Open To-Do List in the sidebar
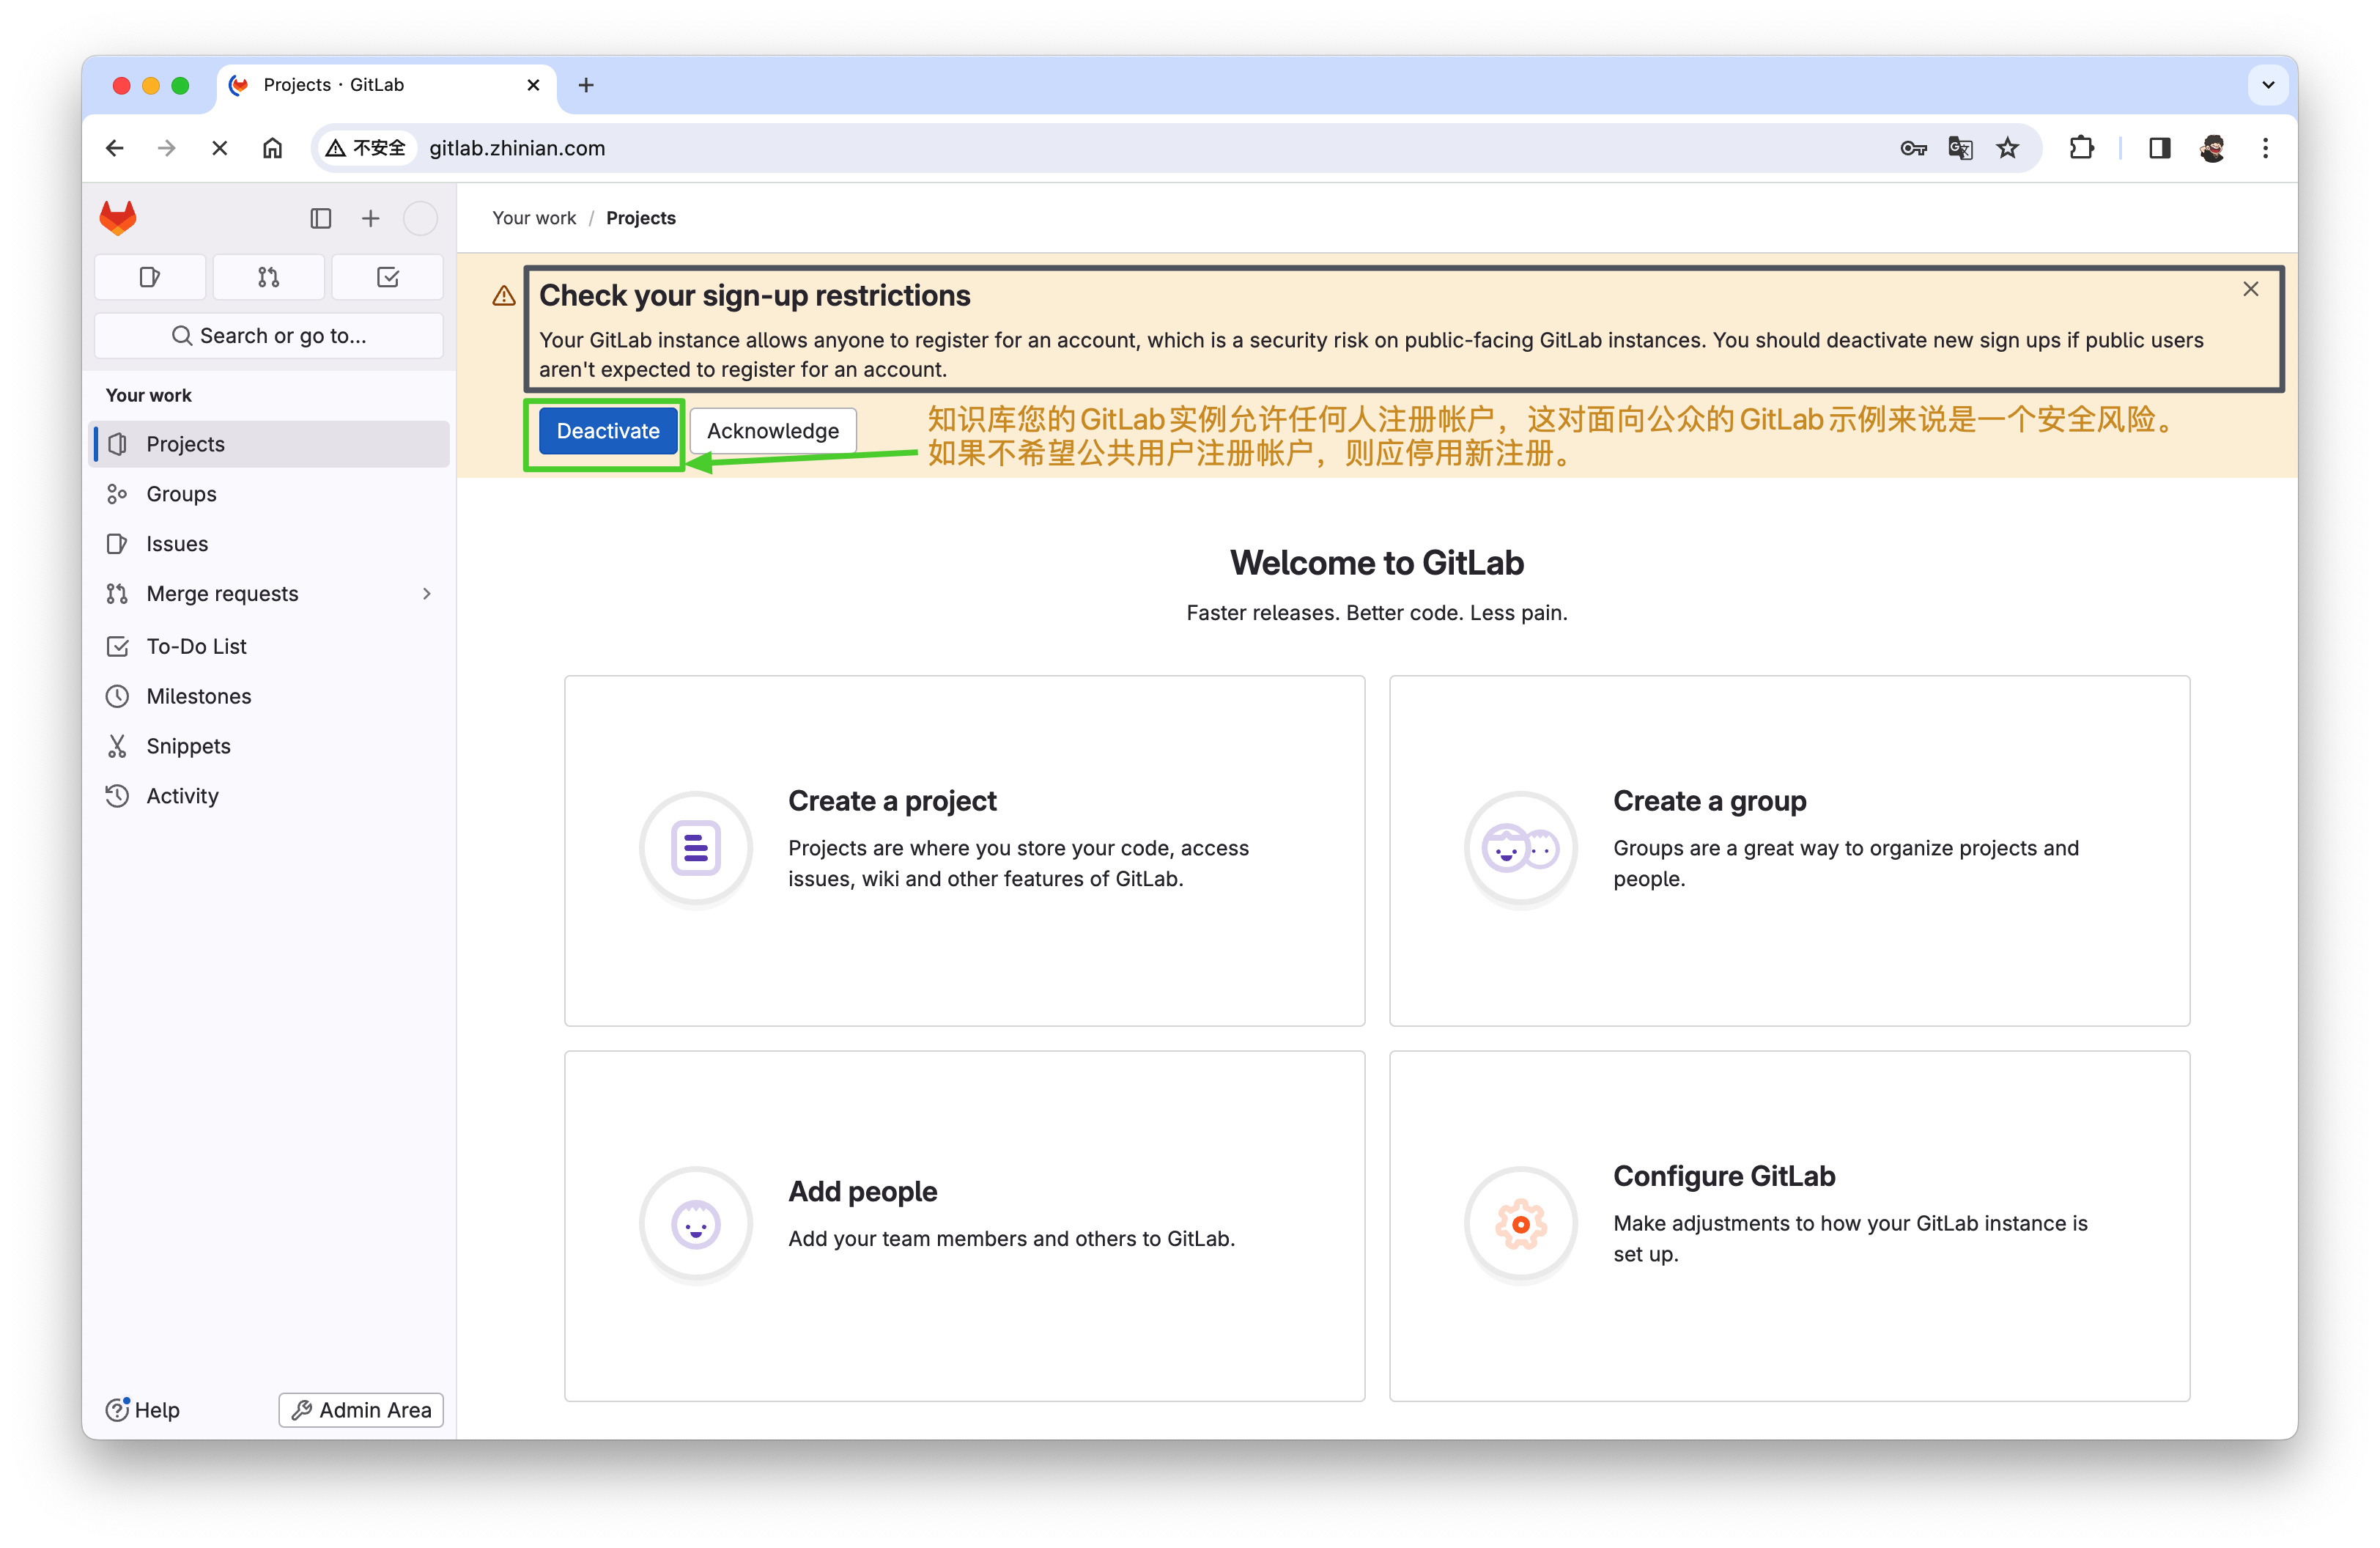This screenshot has height=1548, width=2380. tap(268, 646)
